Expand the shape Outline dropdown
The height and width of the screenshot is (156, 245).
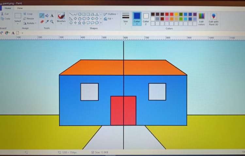click(x=111, y=14)
